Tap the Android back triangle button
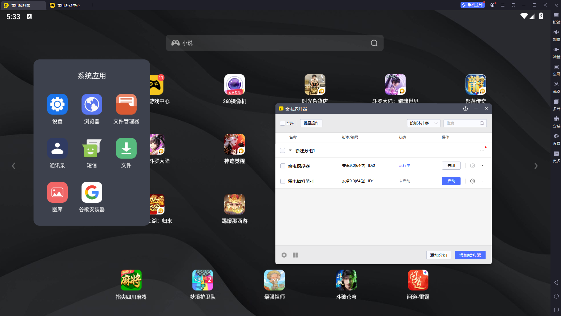The width and height of the screenshot is (561, 316). pos(556,283)
